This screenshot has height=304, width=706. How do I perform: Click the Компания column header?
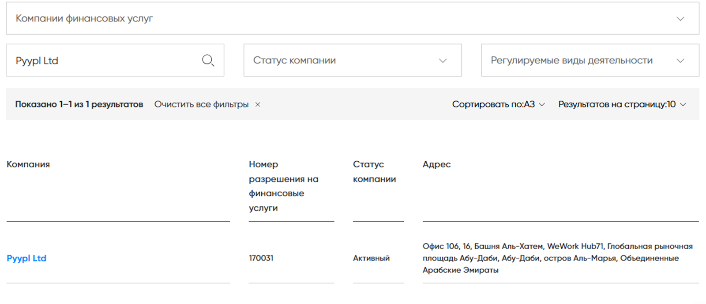click(28, 164)
